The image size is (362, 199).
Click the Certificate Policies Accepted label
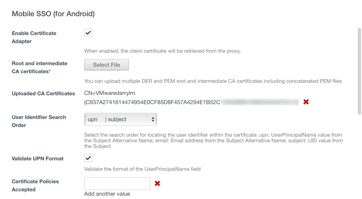pyautogui.click(x=35, y=185)
